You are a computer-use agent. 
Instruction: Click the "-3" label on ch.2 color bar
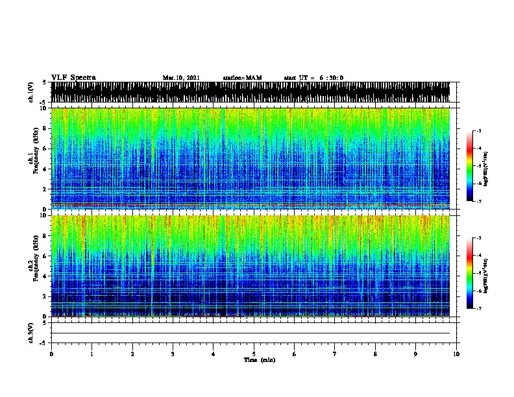pos(478,238)
